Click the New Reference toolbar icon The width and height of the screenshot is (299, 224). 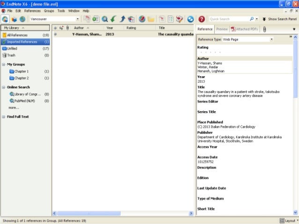(x=96, y=19)
